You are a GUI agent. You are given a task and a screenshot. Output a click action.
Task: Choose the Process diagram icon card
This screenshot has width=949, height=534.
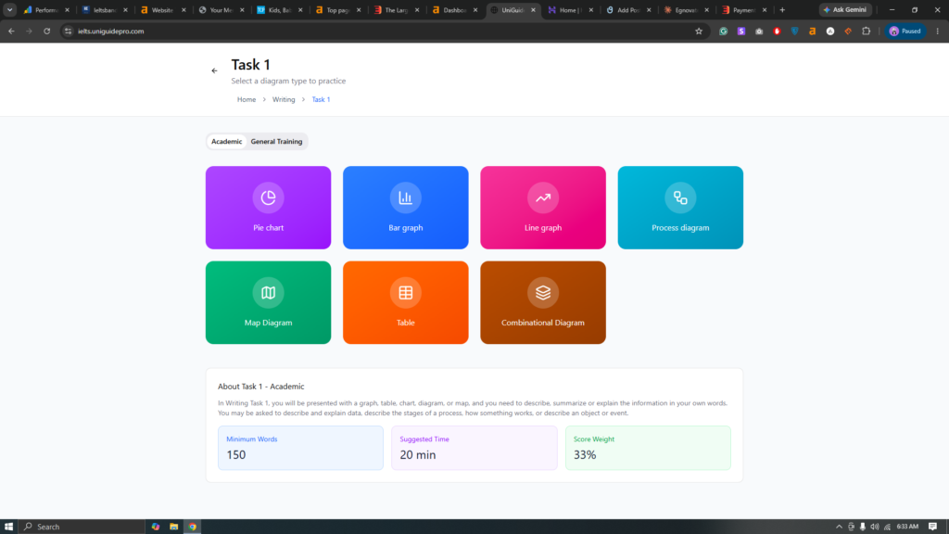[x=680, y=208]
